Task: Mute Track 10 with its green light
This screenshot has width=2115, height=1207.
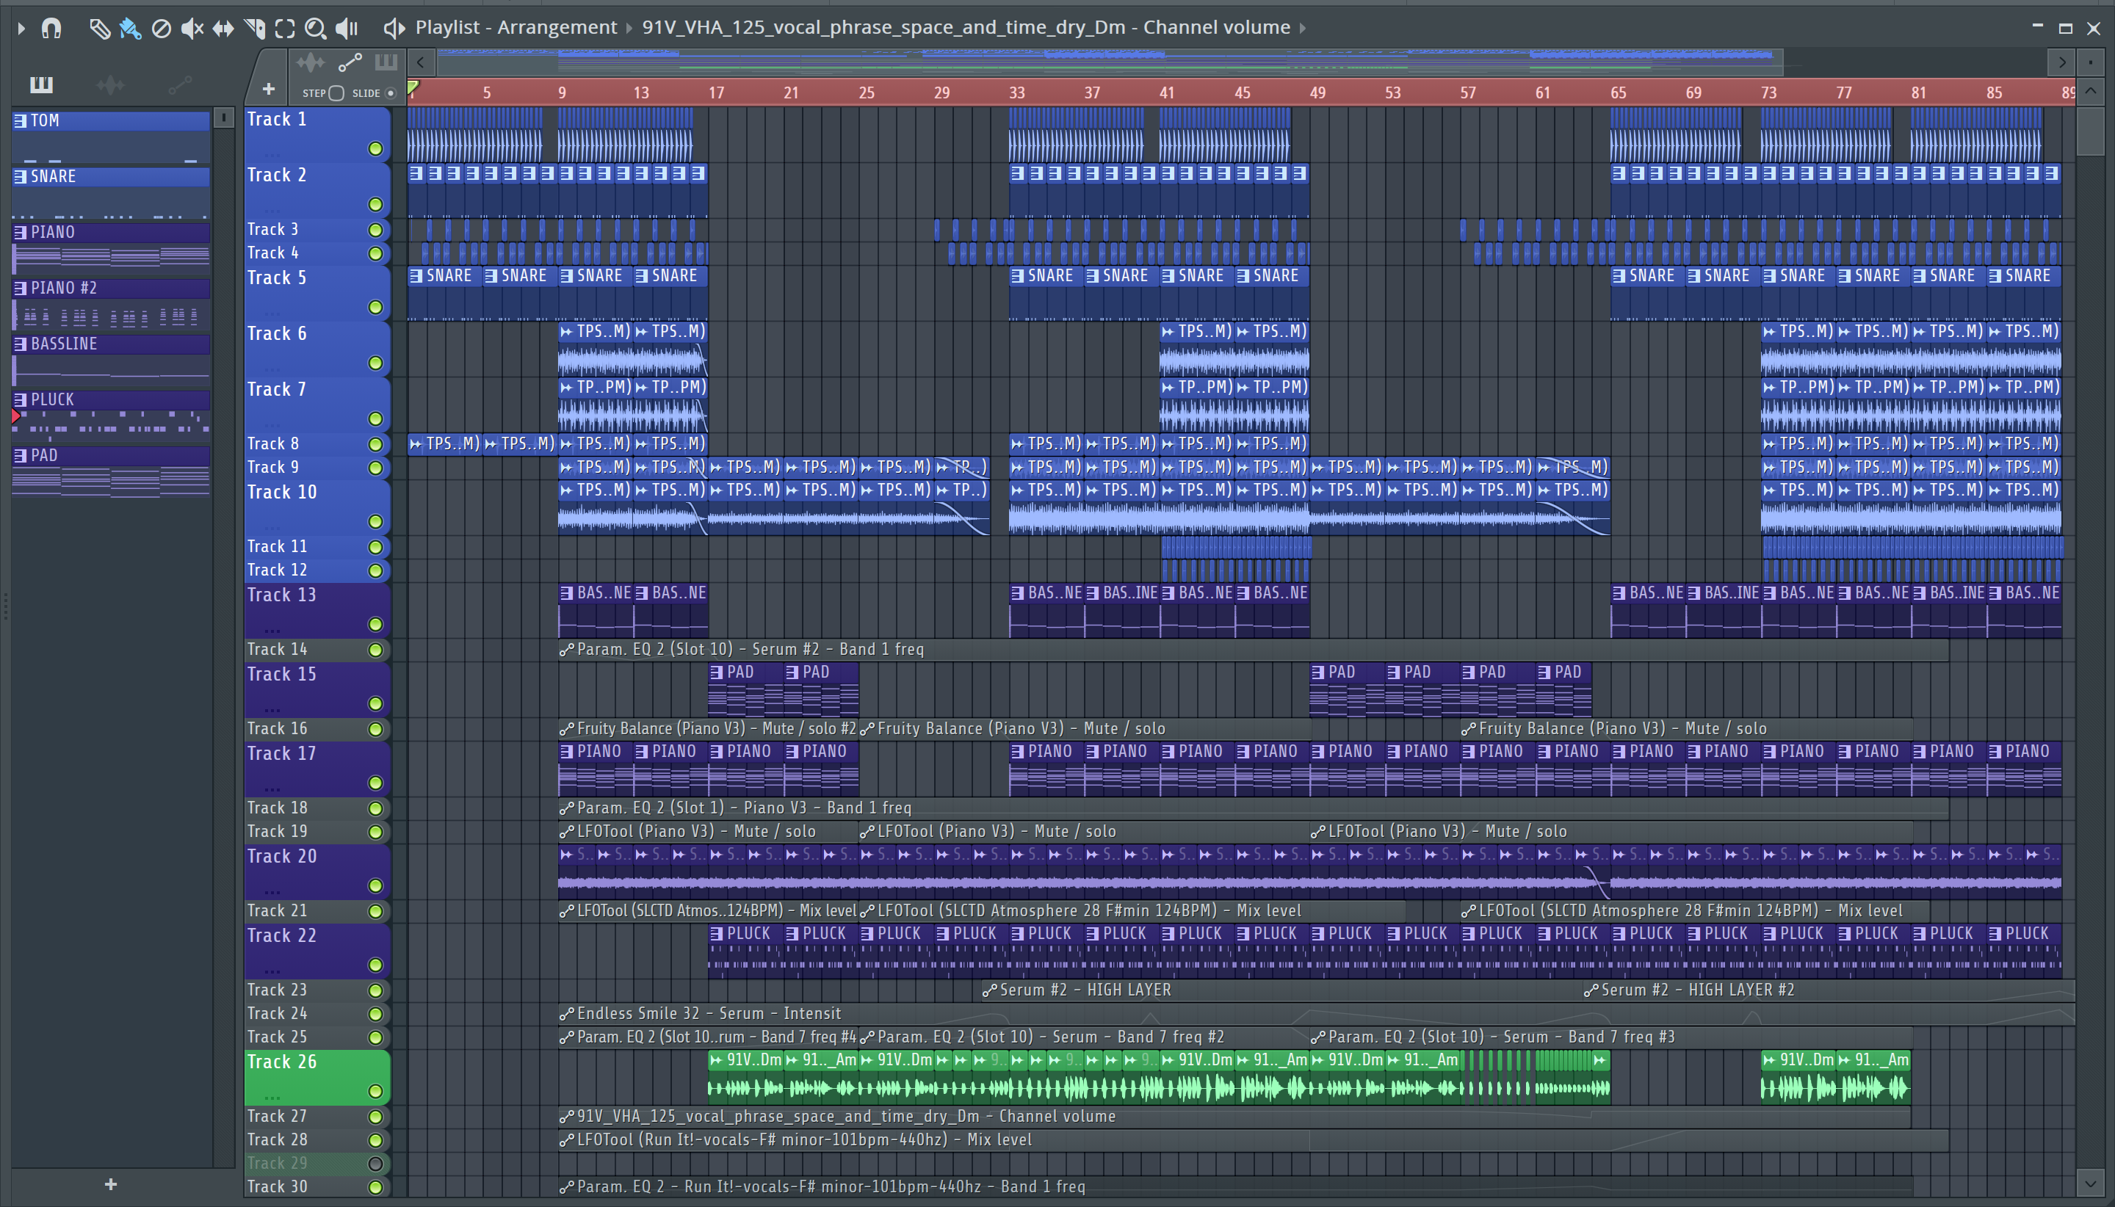Action: point(375,521)
